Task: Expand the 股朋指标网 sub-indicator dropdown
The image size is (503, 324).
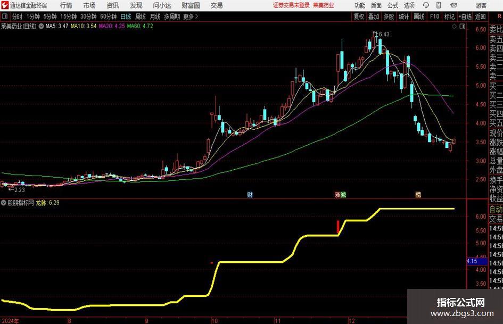Action: [4, 203]
